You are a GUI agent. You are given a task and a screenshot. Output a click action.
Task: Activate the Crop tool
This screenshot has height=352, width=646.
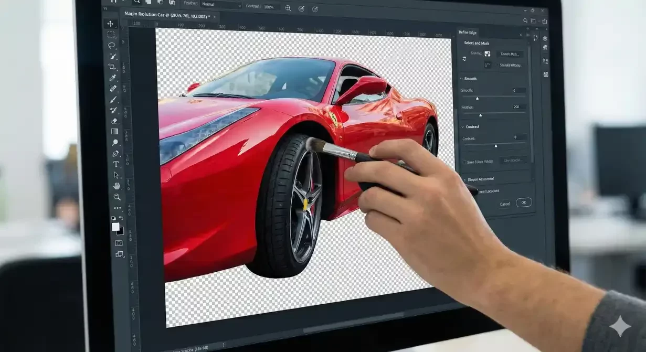click(x=112, y=67)
